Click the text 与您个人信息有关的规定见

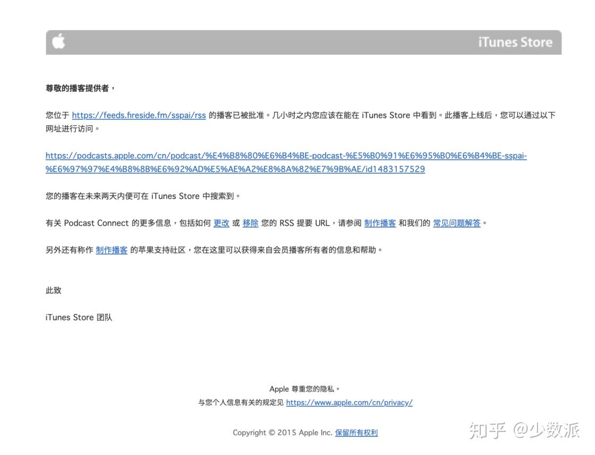[241, 402]
